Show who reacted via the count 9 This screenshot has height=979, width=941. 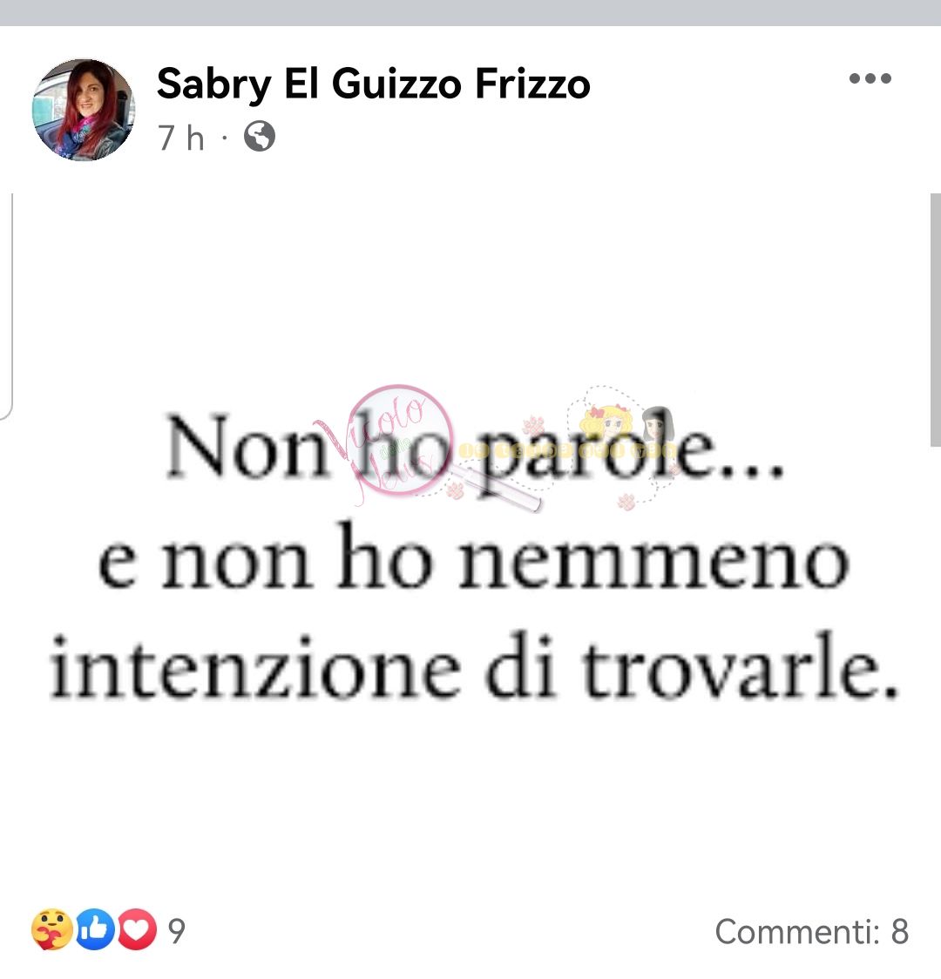[177, 931]
